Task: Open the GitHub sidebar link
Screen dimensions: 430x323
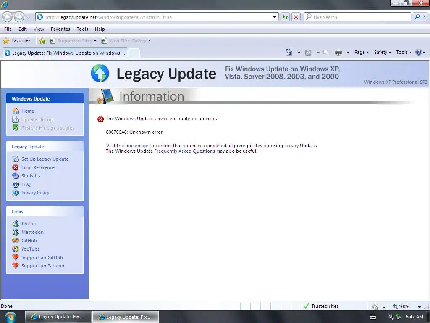Action: (x=29, y=241)
